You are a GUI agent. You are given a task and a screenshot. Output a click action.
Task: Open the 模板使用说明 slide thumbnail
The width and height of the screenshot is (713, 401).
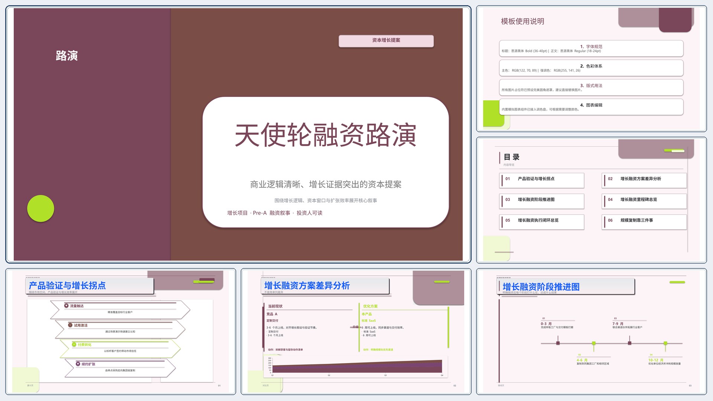(591, 69)
